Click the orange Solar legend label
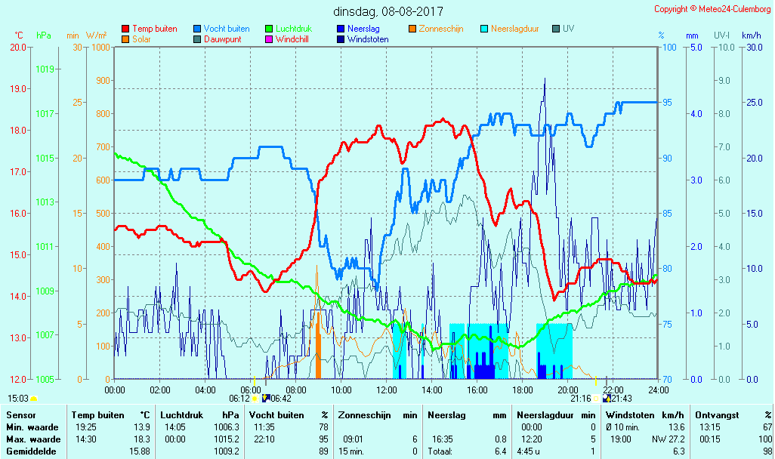Image resolution: width=775 pixels, height=459 pixels. (x=141, y=39)
